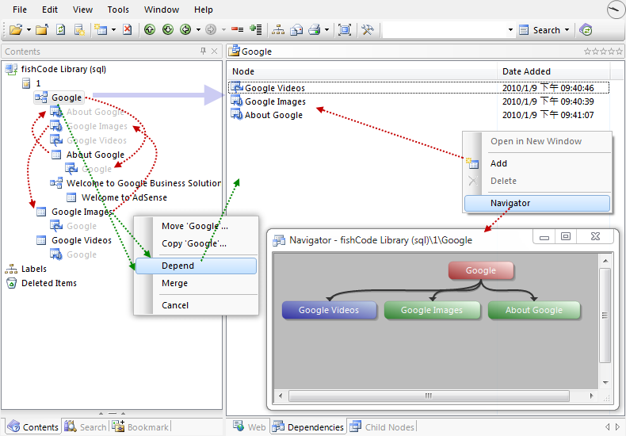Switch to the Dependencies tab
Image resolution: width=626 pixels, height=436 pixels.
click(x=308, y=426)
